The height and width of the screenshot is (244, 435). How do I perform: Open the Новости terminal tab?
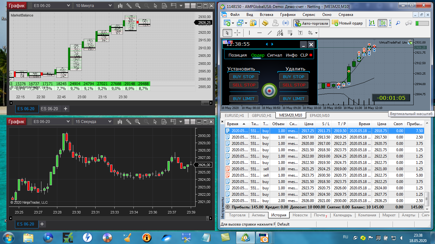click(x=300, y=215)
